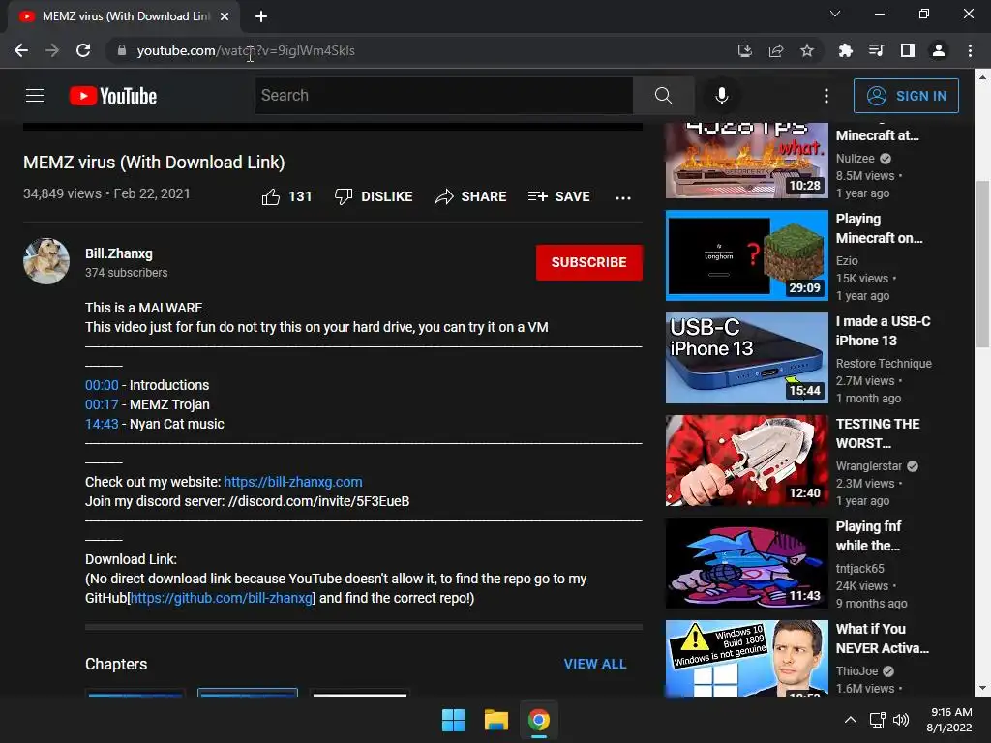
Task: Open media controls icon in Chrome toolbar
Action: [x=877, y=50]
